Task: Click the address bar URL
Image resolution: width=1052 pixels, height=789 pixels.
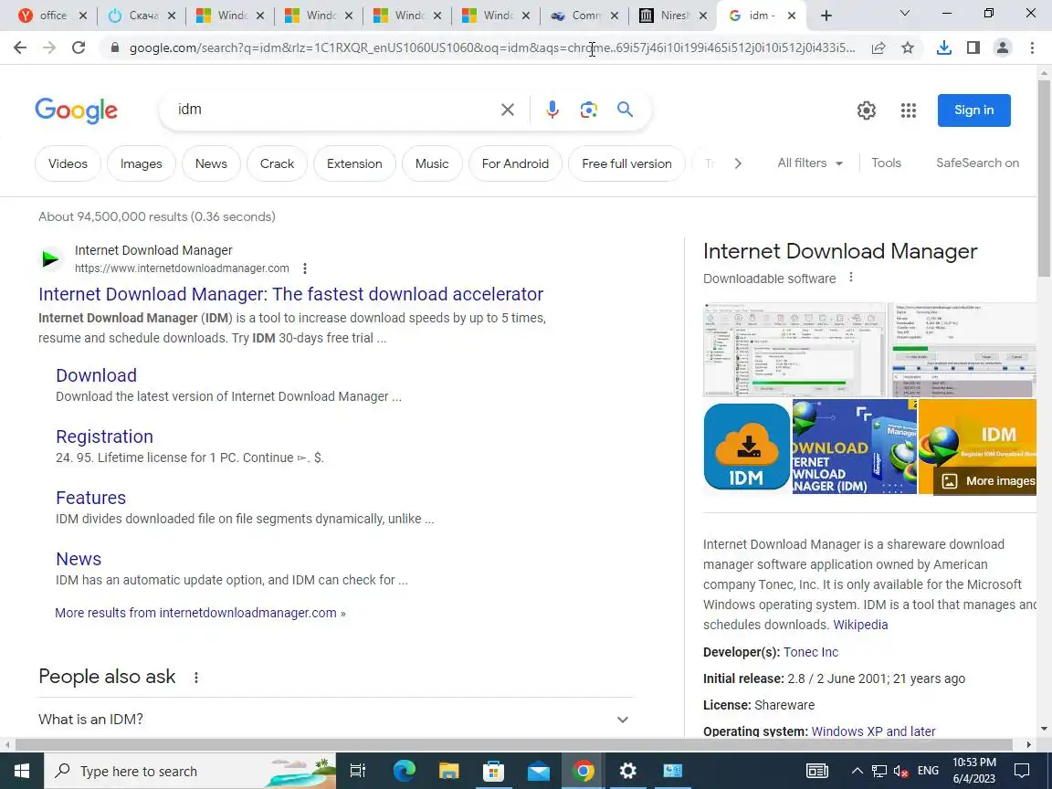Action: 492,47
